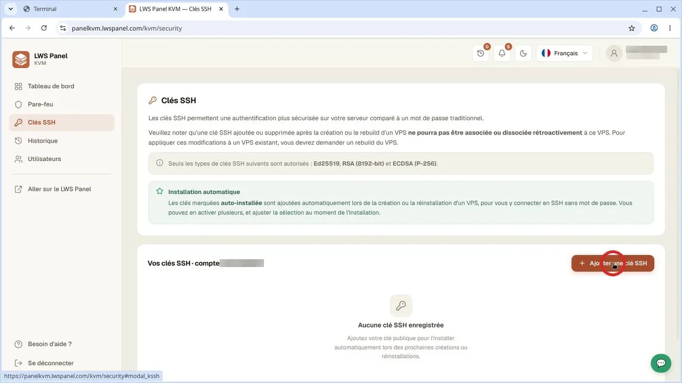Screen dimensions: 682x383
Task: Open the user account avatar menu
Action: [614, 53]
